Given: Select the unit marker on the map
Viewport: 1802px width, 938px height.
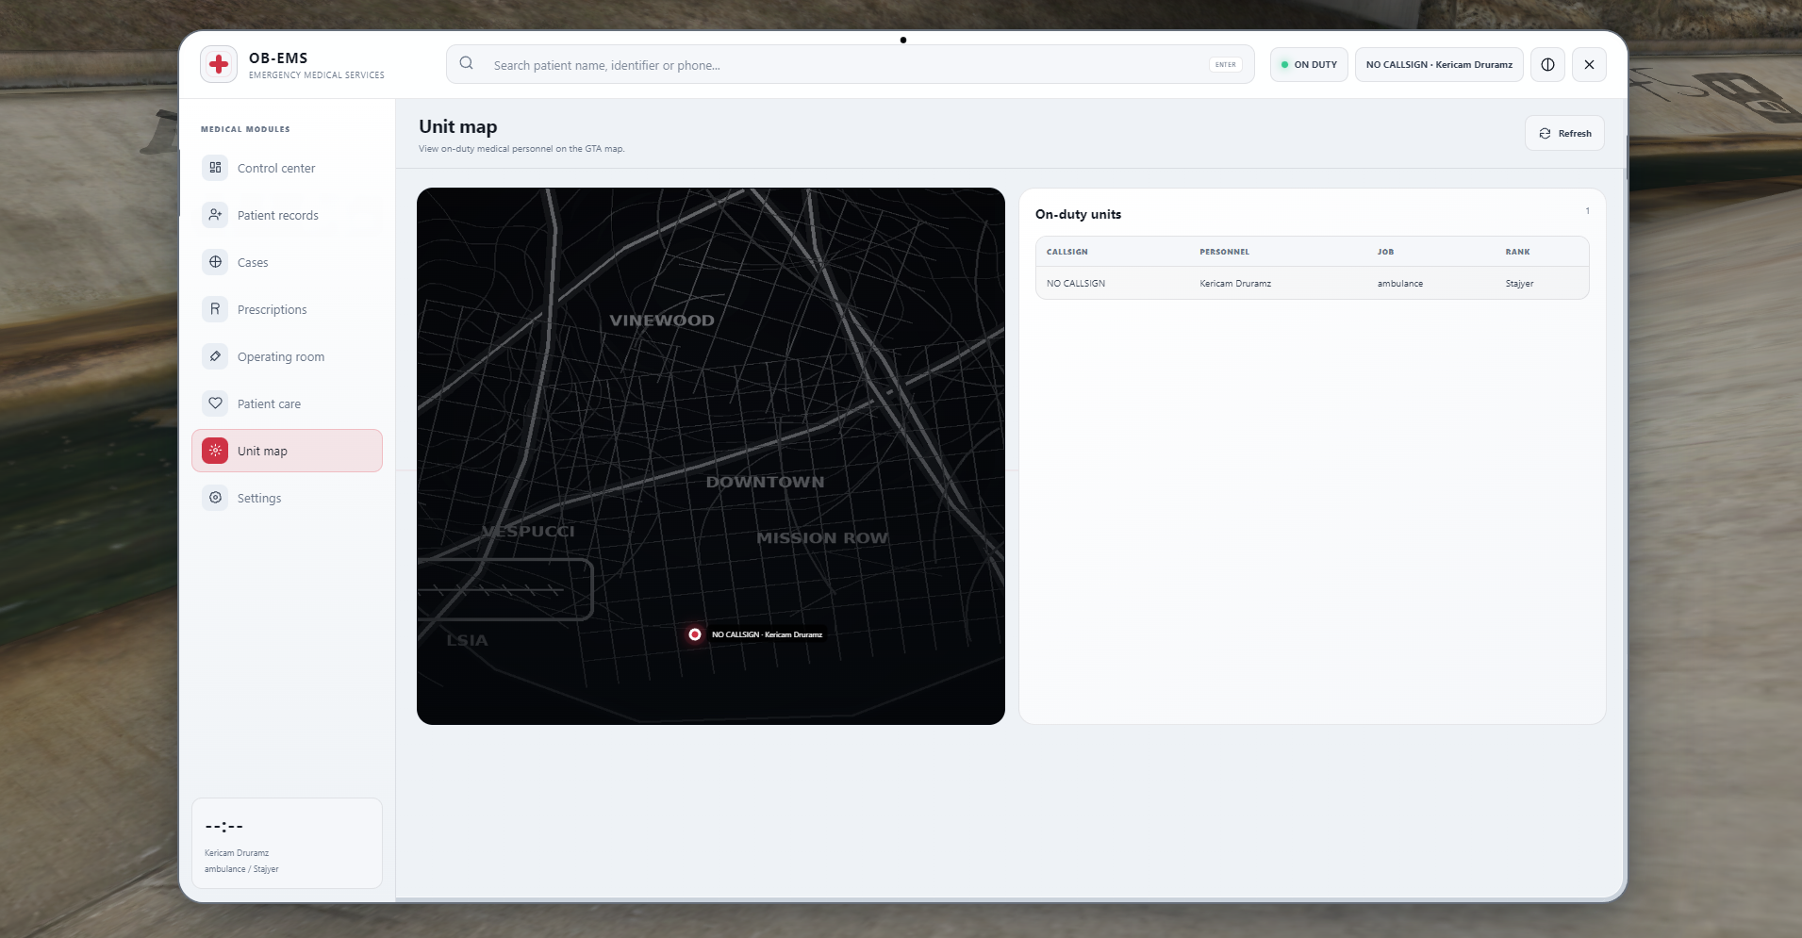Looking at the screenshot, I should [695, 634].
